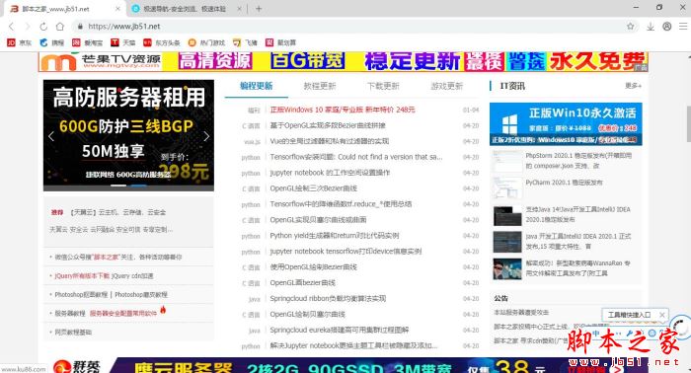Select the 下载更新 tab
This screenshot has width=691, height=373.
click(383, 86)
